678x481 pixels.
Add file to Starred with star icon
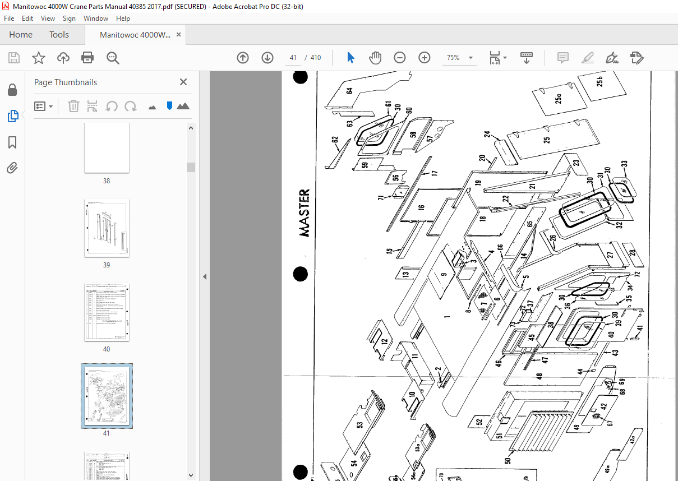point(39,58)
